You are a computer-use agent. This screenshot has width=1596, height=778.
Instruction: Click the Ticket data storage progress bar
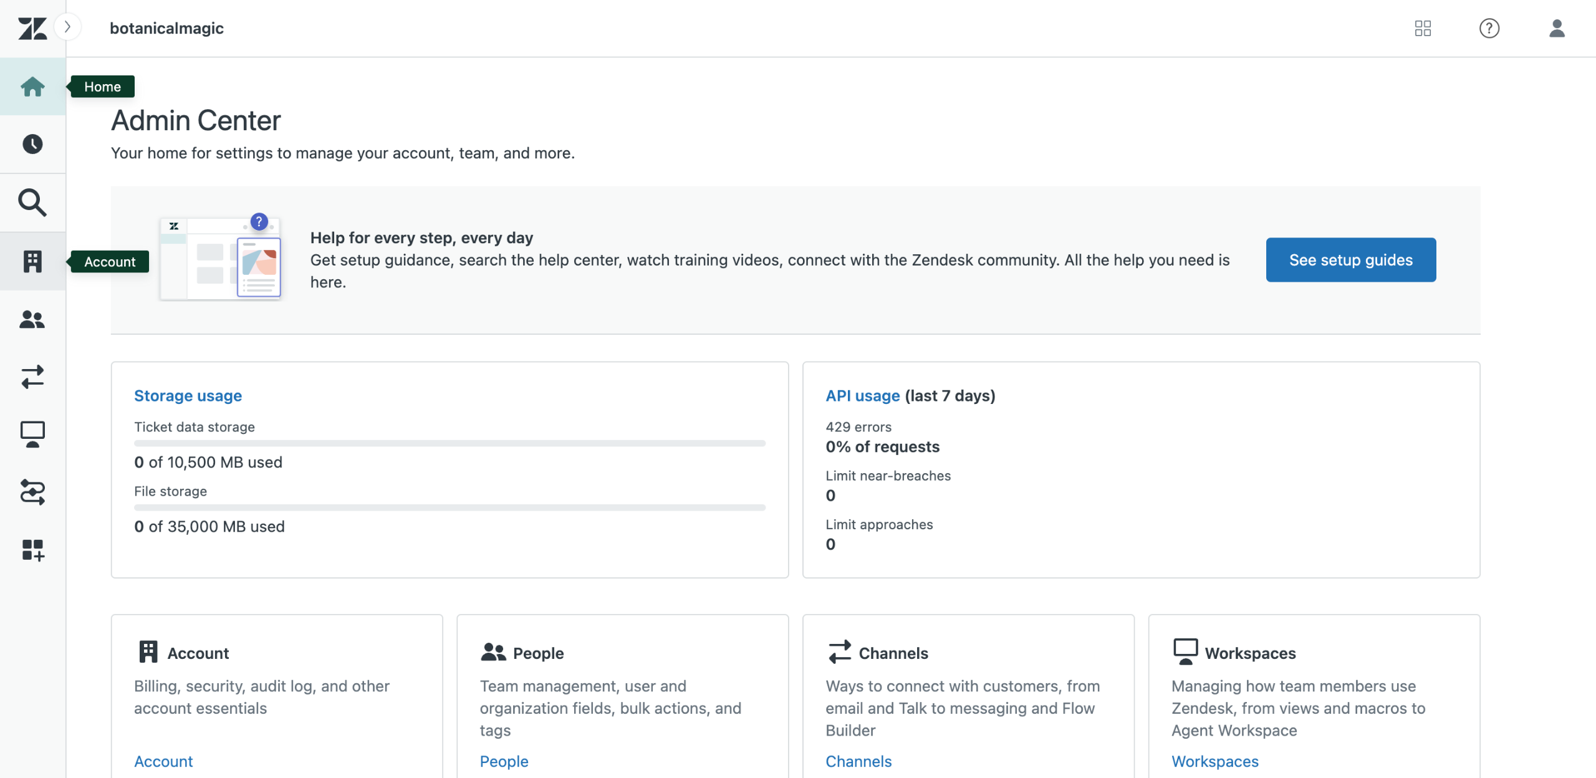(449, 443)
